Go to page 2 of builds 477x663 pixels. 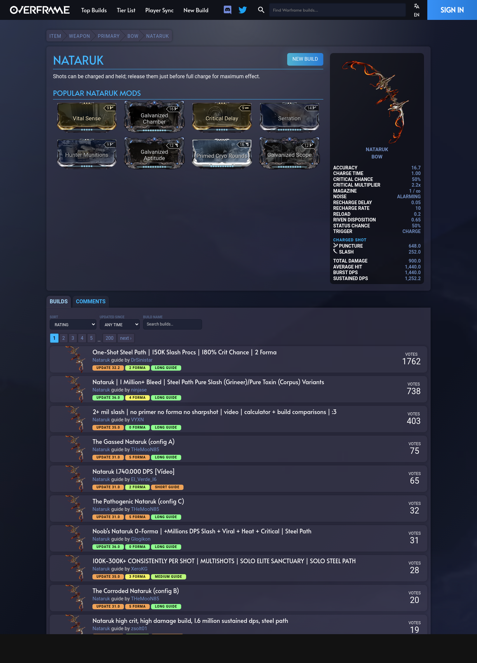coord(64,338)
